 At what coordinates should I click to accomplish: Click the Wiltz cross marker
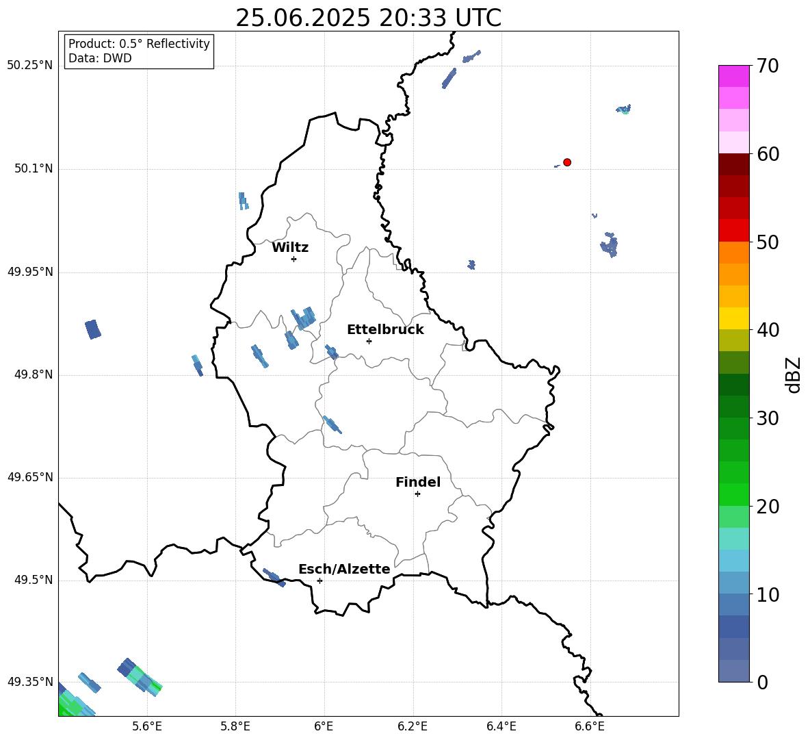[x=294, y=259]
